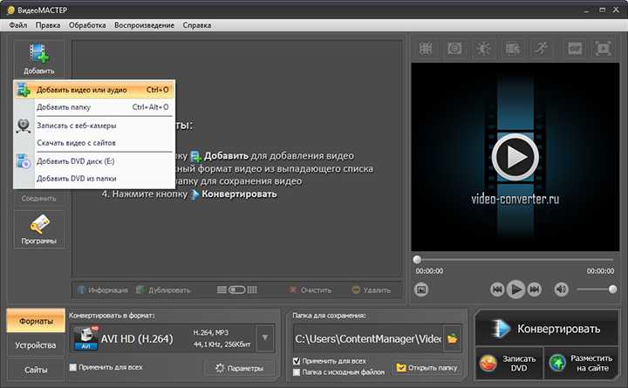The height and width of the screenshot is (388, 628).
Task: Choose Добавить видео или аудио menu entry
Action: click(x=94, y=90)
